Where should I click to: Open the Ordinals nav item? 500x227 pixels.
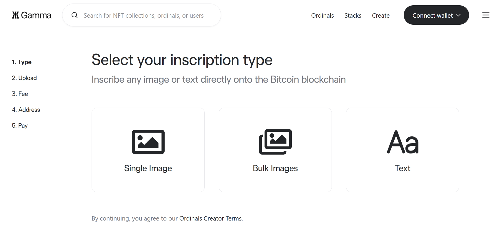322,16
